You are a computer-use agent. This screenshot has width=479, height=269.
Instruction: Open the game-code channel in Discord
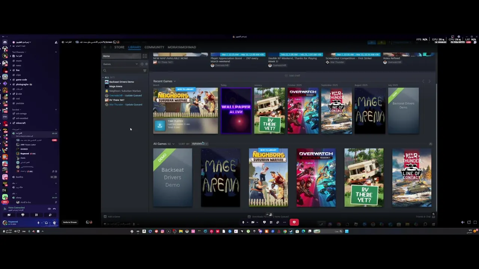click(21, 80)
